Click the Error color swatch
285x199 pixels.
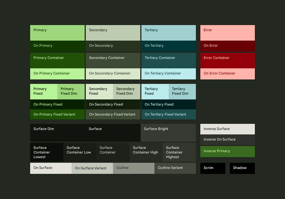point(227,33)
